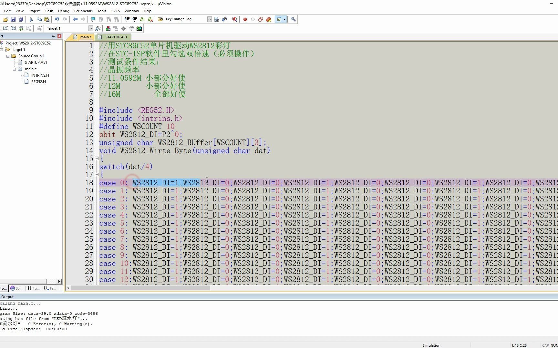Viewport: 558px width, 348px height.
Task: Undo the last edit
Action: click(57, 19)
